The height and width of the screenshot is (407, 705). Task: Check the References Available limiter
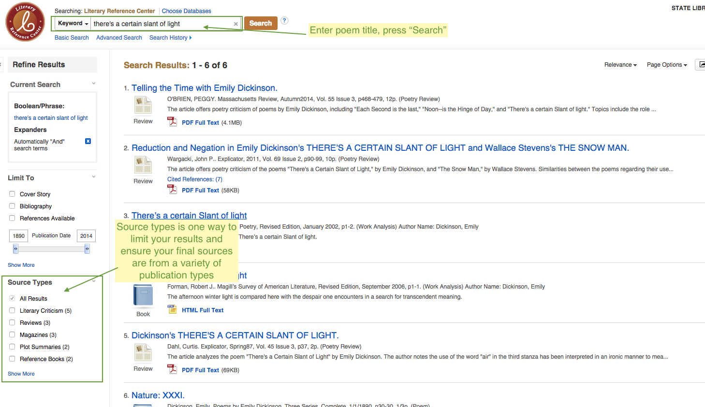pos(12,218)
